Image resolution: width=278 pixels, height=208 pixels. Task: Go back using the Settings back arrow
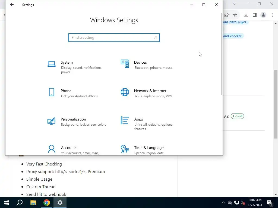click(12, 5)
